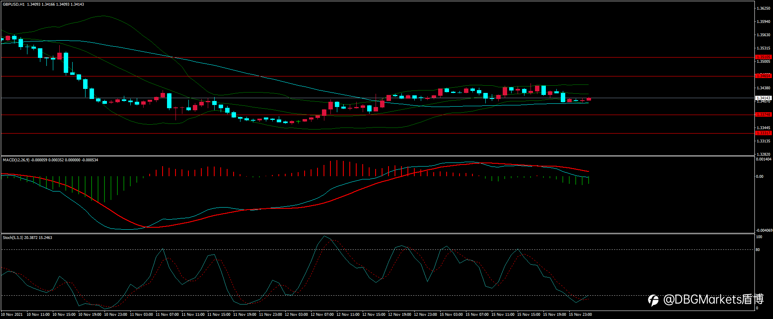Click the 1.33445 price scale label
Viewport: 773px width, 319px height.
pyautogui.click(x=763, y=128)
